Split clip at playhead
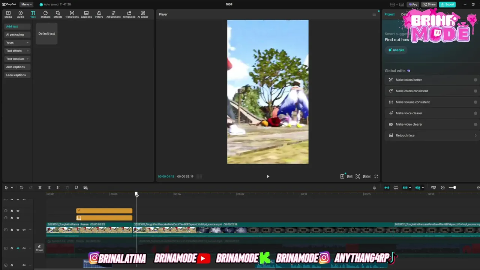 tap(40, 187)
